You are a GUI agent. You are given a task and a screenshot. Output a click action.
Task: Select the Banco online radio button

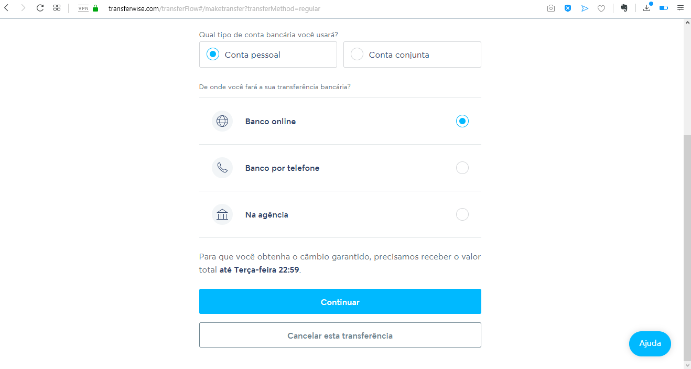462,121
